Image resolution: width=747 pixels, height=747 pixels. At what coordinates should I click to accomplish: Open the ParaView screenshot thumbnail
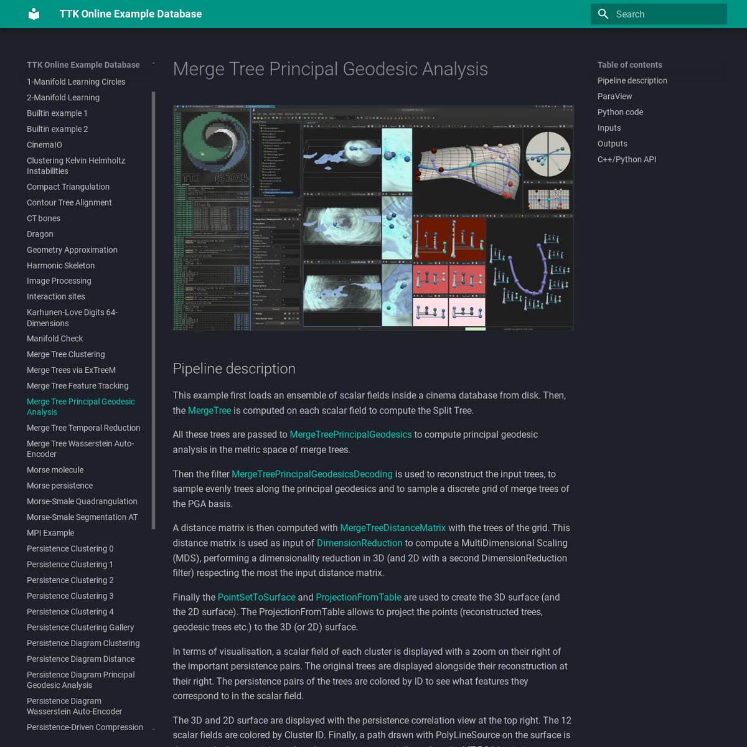tap(374, 218)
